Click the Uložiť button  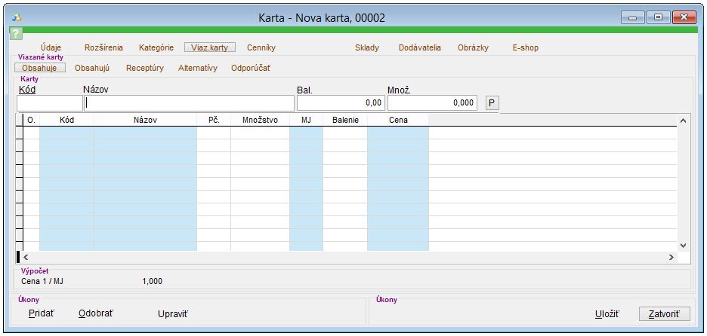point(607,313)
